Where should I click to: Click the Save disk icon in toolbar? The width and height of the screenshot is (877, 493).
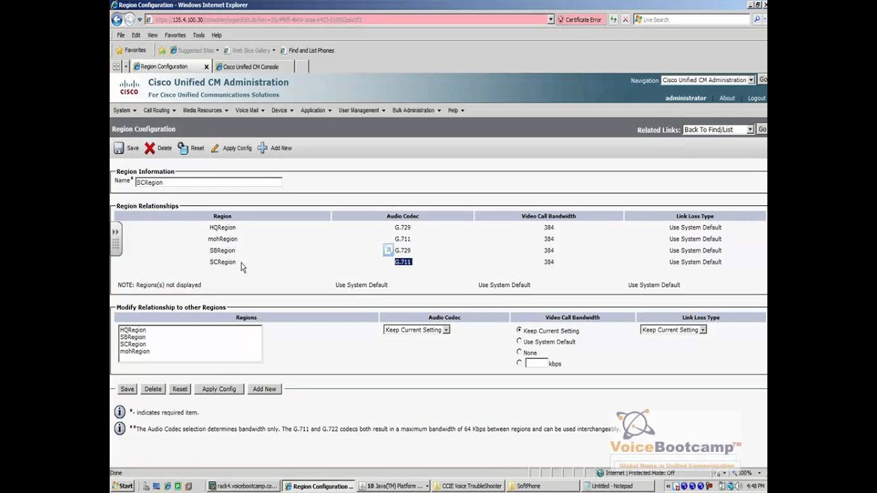pos(119,148)
